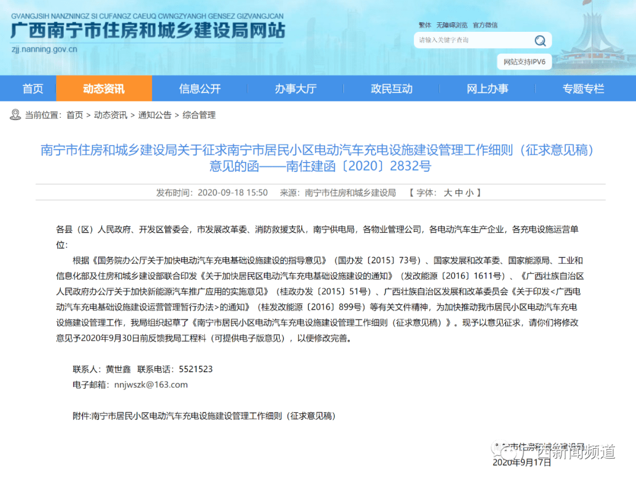Click the site title logo 广西南宁市住房和城乡建设局网站
Screen dimensions: 636x480
(x=147, y=31)
